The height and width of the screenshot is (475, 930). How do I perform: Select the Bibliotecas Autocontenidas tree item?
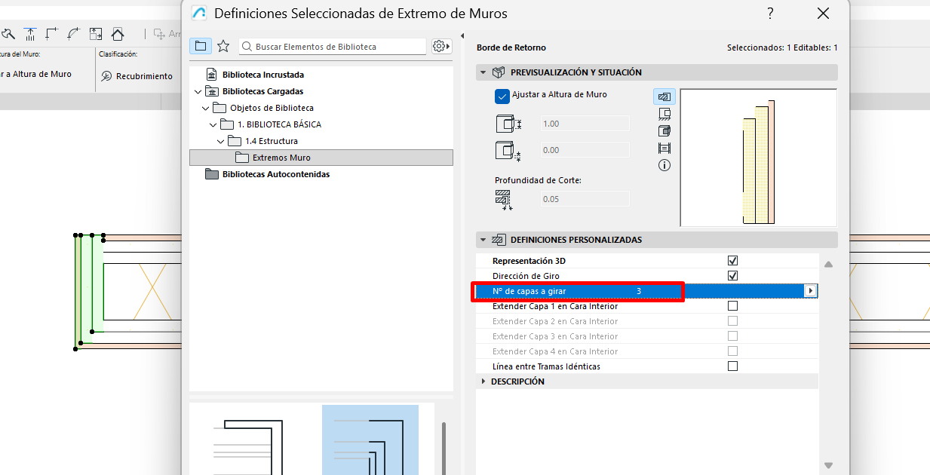275,174
